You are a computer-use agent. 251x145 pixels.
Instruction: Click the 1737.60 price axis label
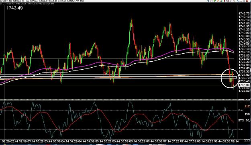(x=244, y=68)
